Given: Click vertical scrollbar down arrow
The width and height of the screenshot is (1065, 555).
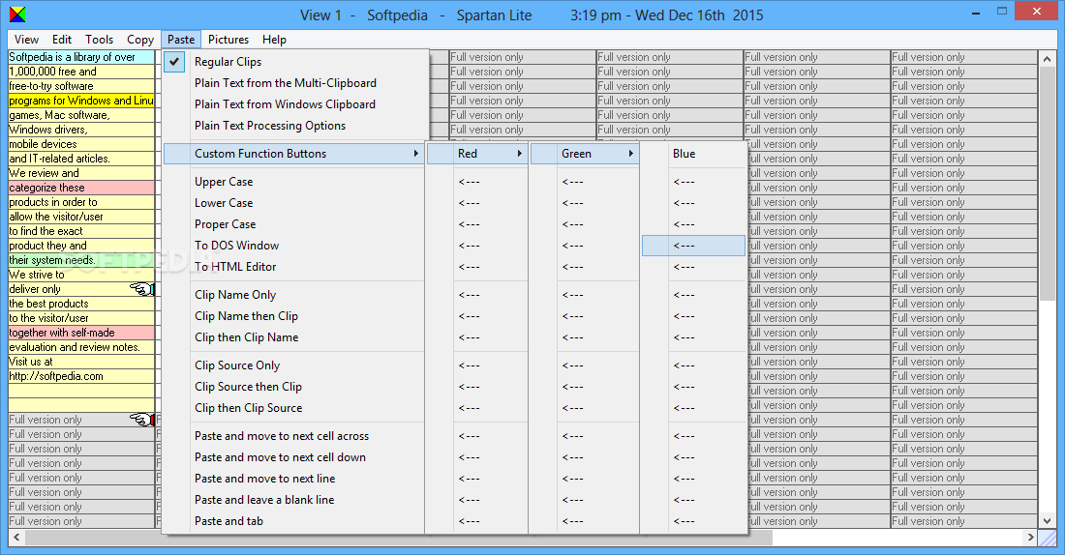Looking at the screenshot, I should click(x=1048, y=521).
